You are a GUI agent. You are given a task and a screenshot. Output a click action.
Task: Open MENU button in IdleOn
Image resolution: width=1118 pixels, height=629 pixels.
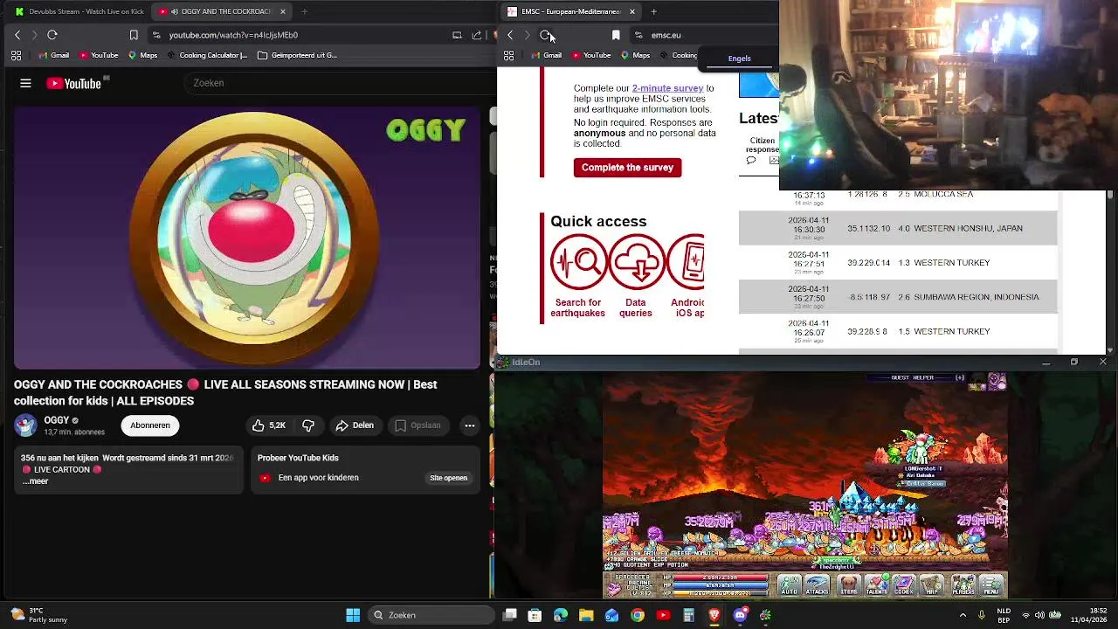tap(991, 585)
